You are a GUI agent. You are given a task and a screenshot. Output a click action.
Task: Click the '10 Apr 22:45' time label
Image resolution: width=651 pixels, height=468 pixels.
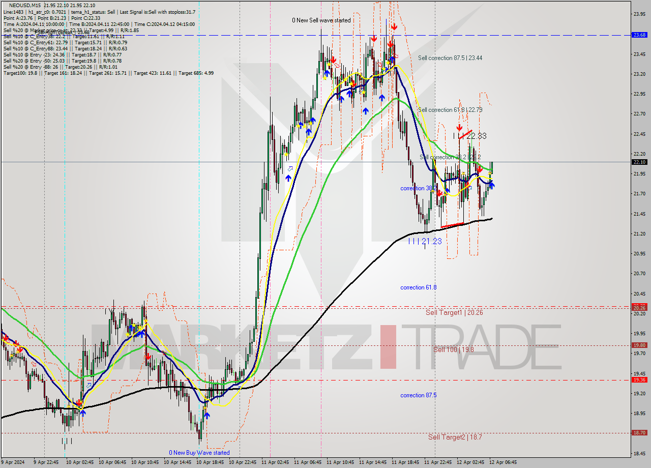243,462
